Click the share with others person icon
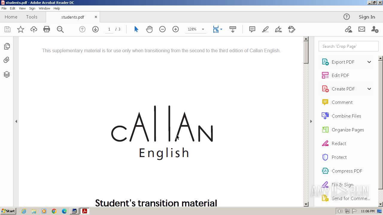 coord(375,29)
